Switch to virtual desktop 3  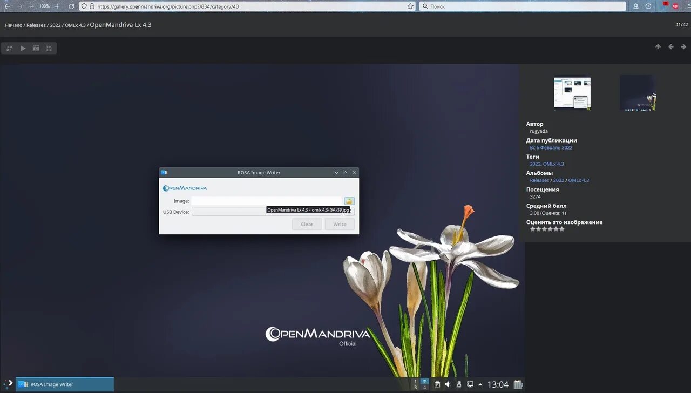[x=415, y=388]
